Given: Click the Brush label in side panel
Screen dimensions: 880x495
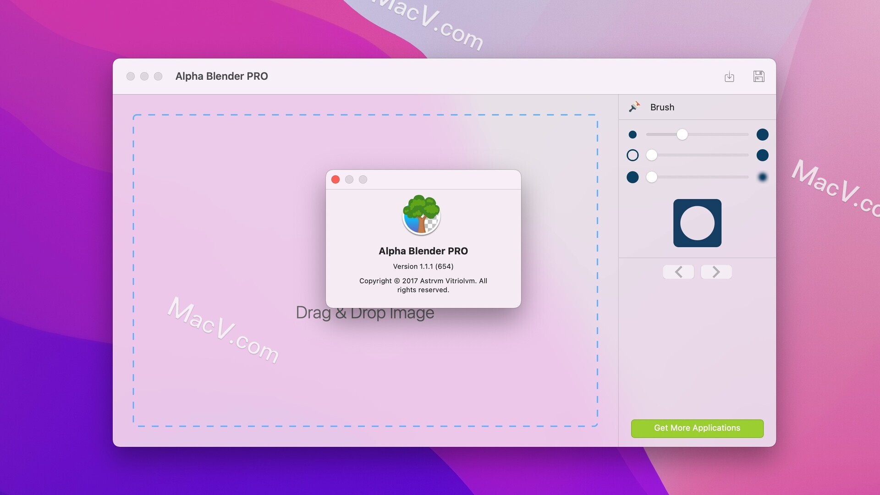Looking at the screenshot, I should 662,107.
